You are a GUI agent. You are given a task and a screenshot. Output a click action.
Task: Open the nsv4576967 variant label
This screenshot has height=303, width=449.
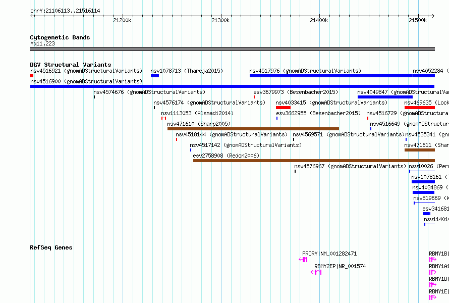(x=350, y=166)
